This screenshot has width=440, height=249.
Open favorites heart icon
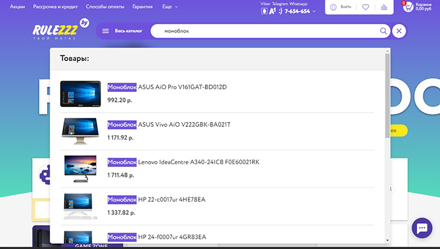(365, 7)
